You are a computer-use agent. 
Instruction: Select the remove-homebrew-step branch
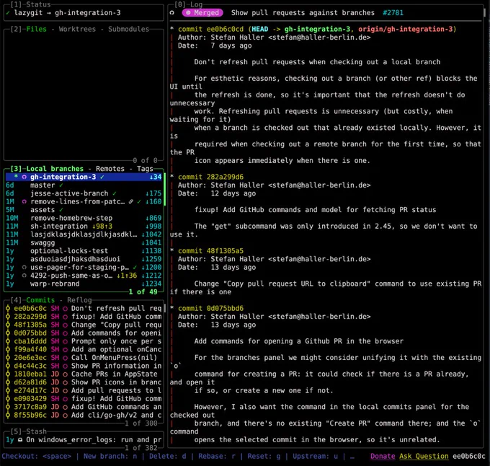click(84, 218)
